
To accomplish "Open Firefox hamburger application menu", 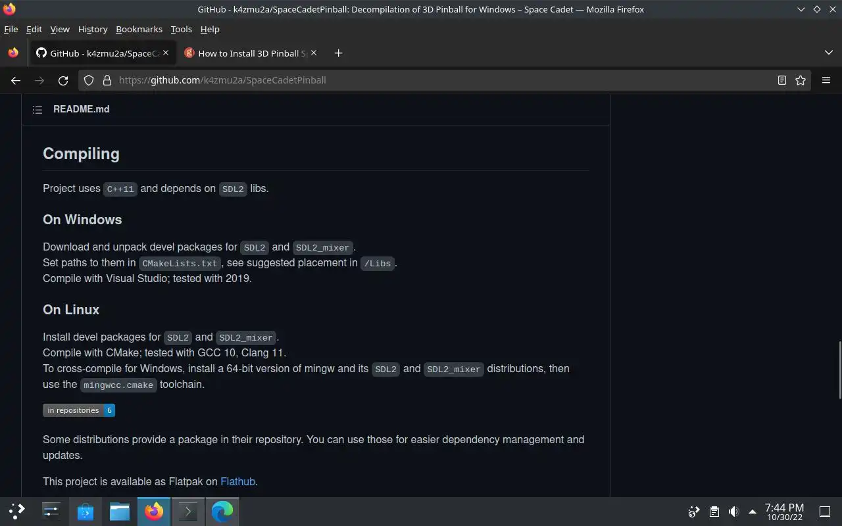I will [826, 80].
